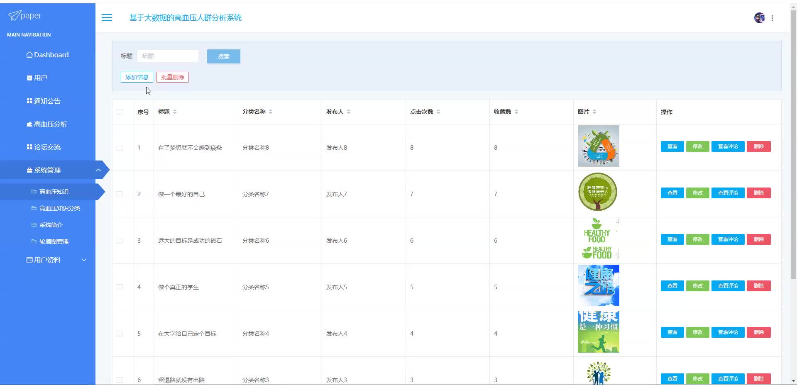The width and height of the screenshot is (797, 385).
Task: Open the 通知公告 menu item
Action: pyautogui.click(x=48, y=101)
